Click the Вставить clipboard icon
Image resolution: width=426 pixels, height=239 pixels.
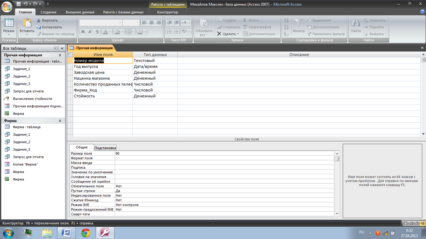tap(27, 23)
